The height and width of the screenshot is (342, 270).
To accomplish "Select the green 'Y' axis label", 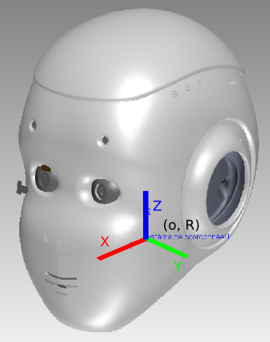I will tap(178, 266).
